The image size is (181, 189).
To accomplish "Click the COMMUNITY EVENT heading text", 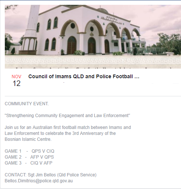I will coord(27,104).
